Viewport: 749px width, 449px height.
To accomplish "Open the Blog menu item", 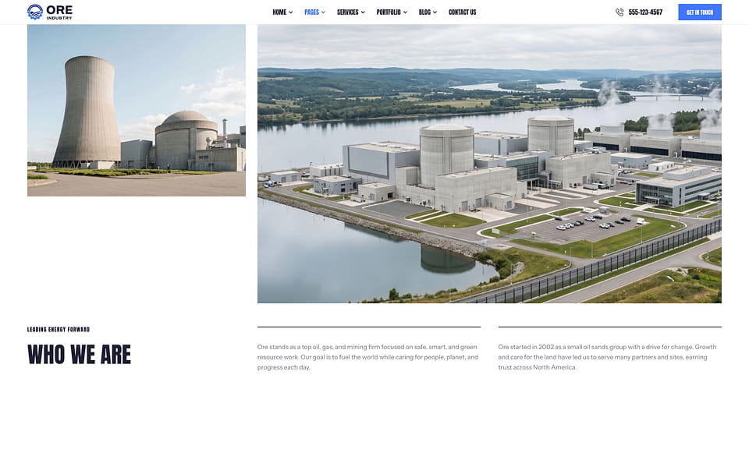I will 424,12.
